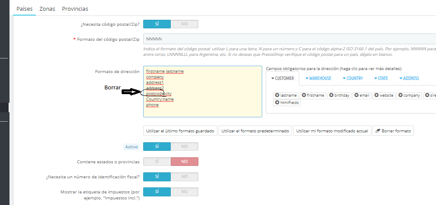
Task: Switch to the Provincias tab
Action: [x=75, y=9]
